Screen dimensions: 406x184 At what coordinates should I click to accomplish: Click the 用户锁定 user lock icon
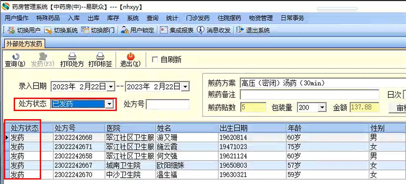pyautogui.click(x=124, y=30)
